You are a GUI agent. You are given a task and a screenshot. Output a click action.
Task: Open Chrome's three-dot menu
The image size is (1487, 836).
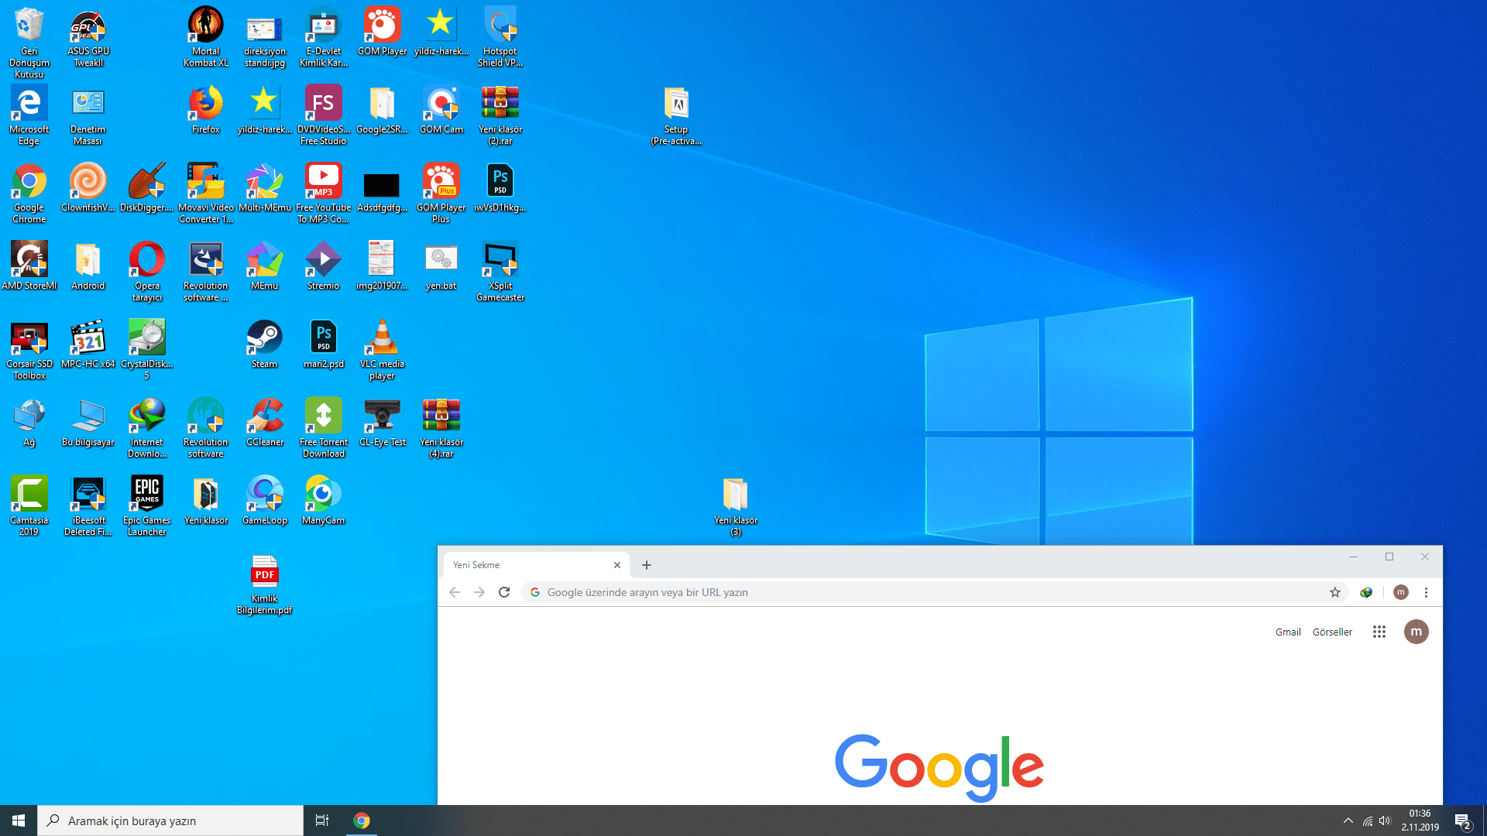(x=1426, y=592)
